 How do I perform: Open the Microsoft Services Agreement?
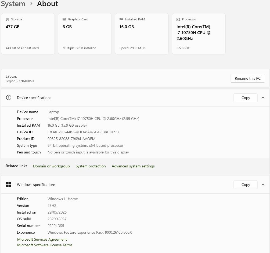tap(42, 239)
